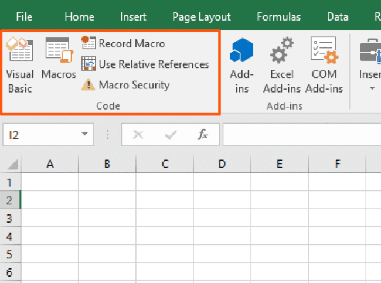Viewport: 381px width, 283px height.
Task: Open COM Add-ins dialog
Action: pos(324,65)
